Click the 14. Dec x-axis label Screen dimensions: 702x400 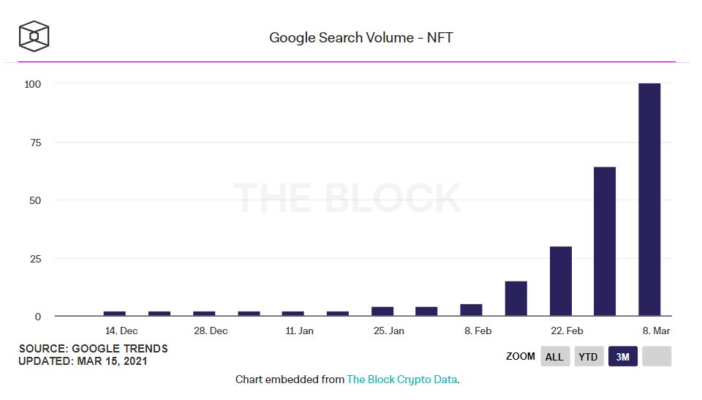pyautogui.click(x=121, y=331)
